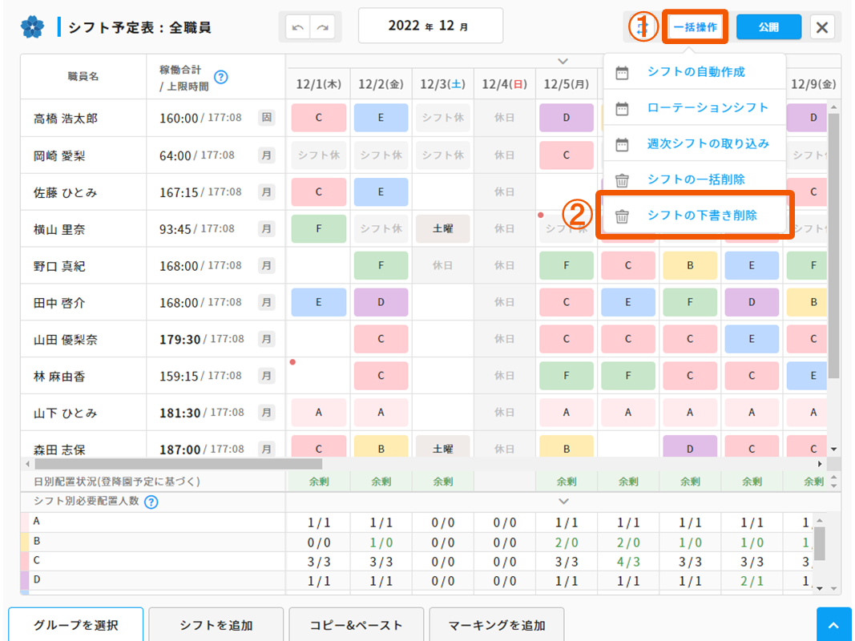Open the 2022年12月 month selector field

tap(430, 26)
